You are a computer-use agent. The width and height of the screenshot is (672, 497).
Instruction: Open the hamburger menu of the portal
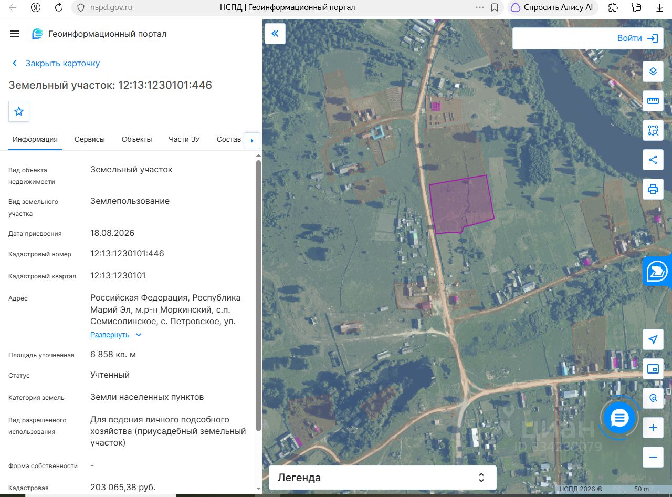coord(15,34)
